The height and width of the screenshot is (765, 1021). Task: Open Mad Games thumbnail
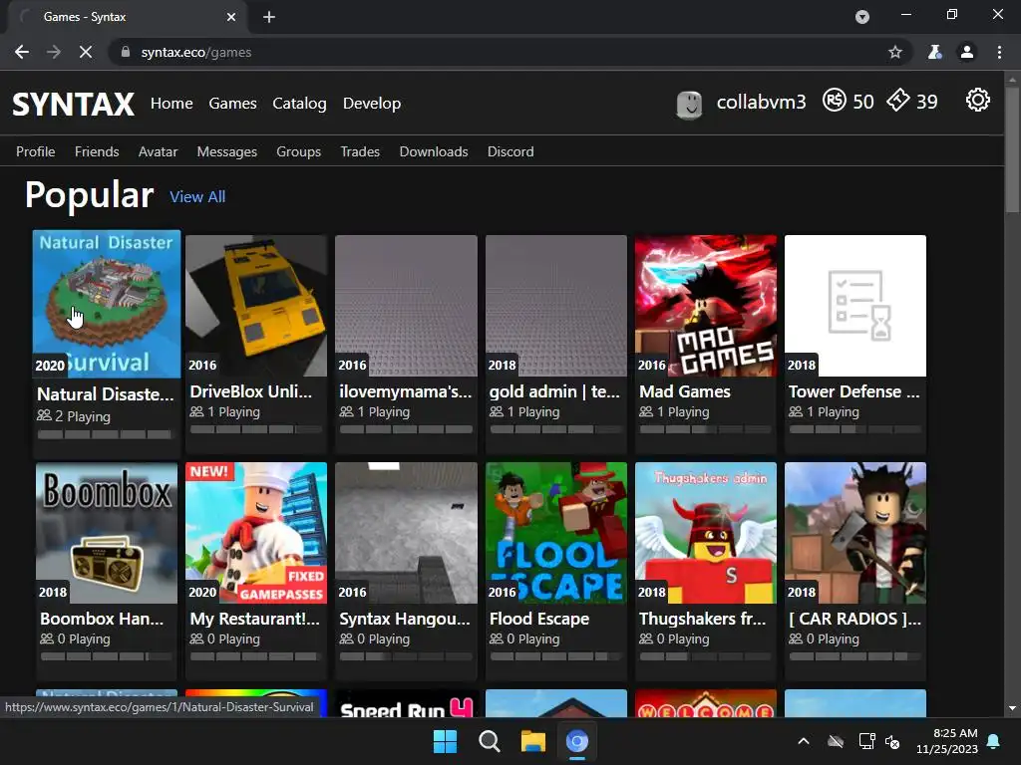[706, 306]
